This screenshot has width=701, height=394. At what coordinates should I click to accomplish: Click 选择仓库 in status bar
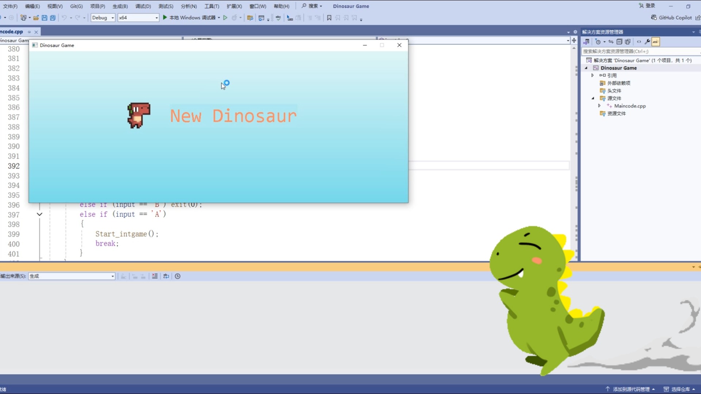(x=679, y=389)
